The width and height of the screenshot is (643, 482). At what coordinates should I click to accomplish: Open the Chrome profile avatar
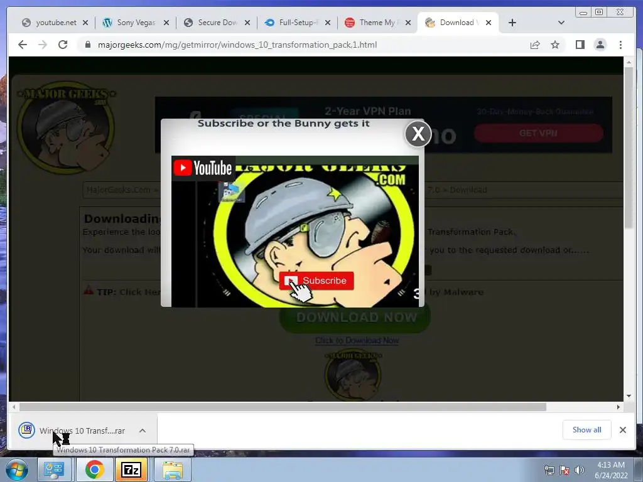coord(600,45)
